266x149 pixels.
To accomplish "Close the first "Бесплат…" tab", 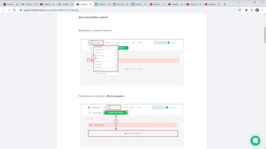I will pos(17,4).
